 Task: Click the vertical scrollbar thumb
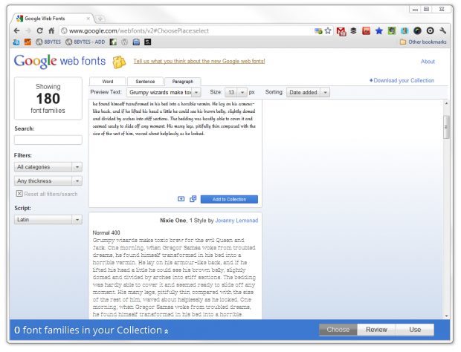pos(446,127)
